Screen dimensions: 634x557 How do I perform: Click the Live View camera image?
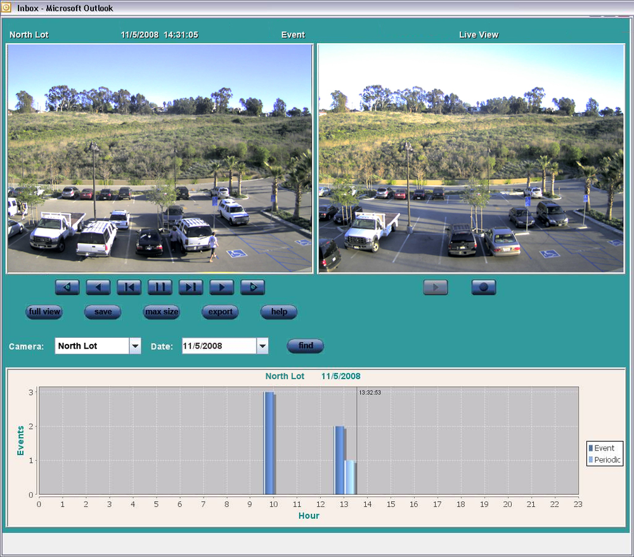tap(471, 158)
